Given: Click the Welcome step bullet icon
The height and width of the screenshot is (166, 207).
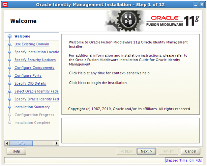Looking at the screenshot, I should click(10, 36).
